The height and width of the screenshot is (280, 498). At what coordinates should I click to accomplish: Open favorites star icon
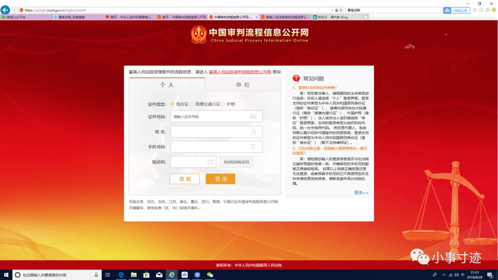point(481,10)
